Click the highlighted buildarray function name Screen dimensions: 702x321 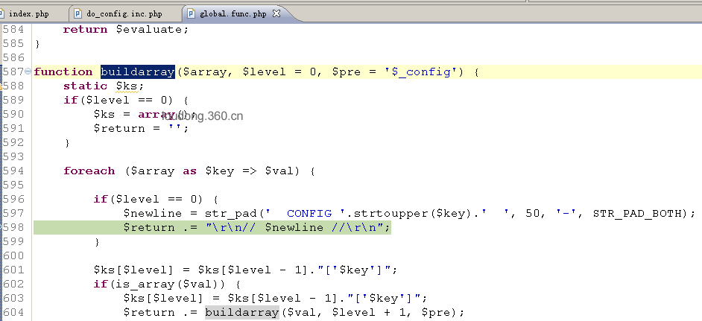point(137,71)
